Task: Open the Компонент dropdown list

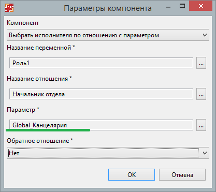Action: (x=108, y=35)
